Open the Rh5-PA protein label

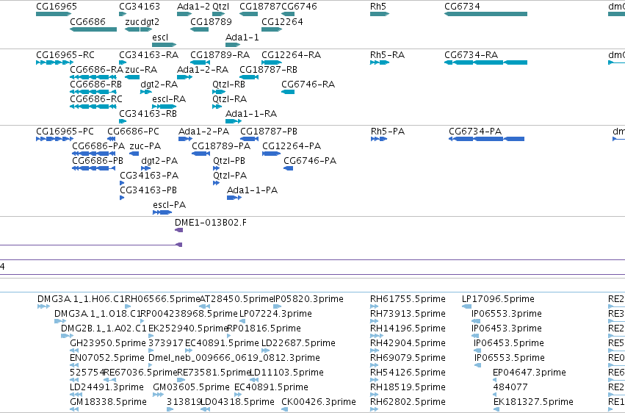(388, 131)
